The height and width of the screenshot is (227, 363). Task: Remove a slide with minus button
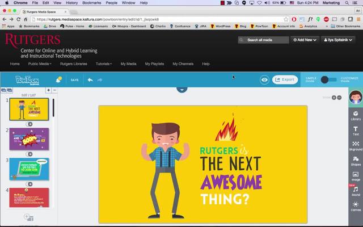click(x=54, y=90)
